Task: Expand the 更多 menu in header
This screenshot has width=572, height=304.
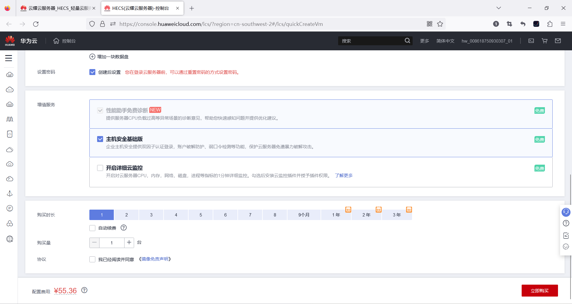Action: pos(424,41)
